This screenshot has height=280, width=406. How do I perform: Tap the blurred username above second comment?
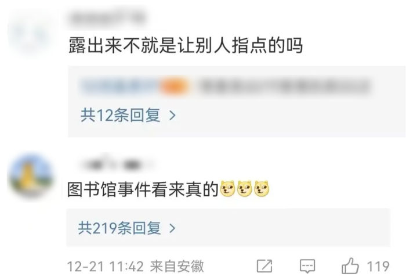coord(116,164)
